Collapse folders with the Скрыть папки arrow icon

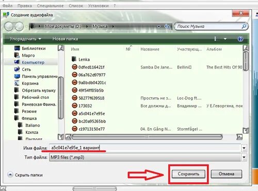pyautogui.click(x=10, y=175)
